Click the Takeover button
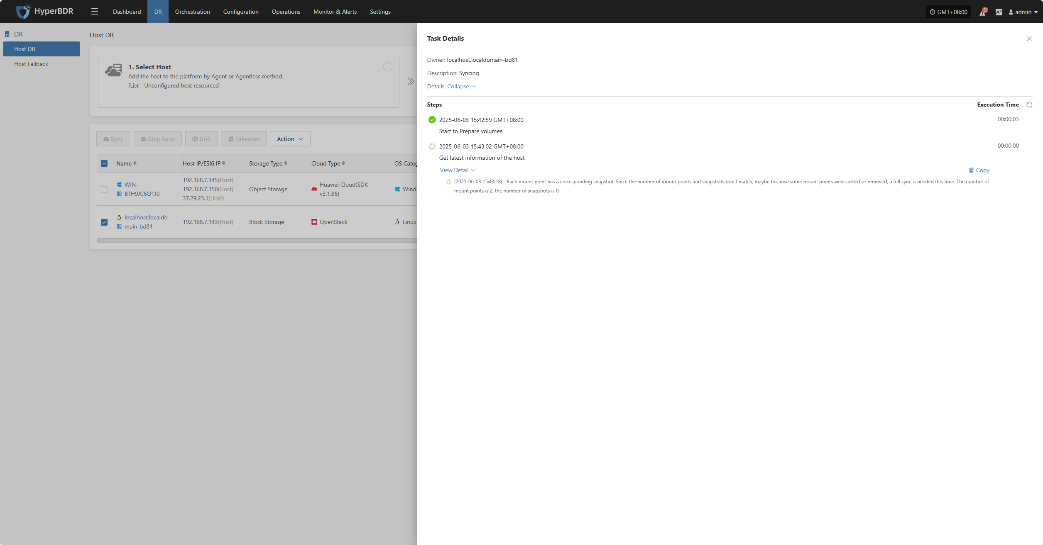The image size is (1043, 545). (244, 139)
